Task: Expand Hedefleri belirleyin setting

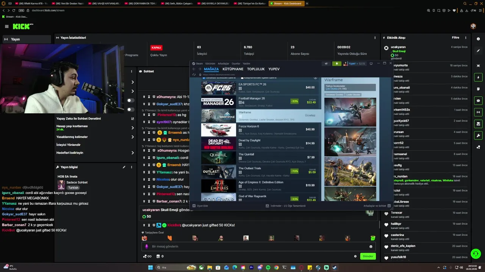Action: point(133,153)
